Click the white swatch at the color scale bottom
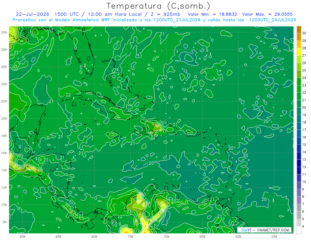Viewport: 311px width, 240px height. 299,230
